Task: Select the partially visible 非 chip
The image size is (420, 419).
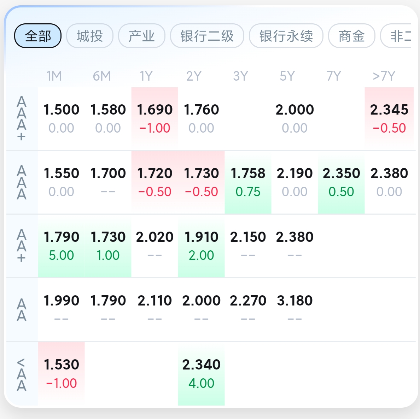Action: point(396,36)
